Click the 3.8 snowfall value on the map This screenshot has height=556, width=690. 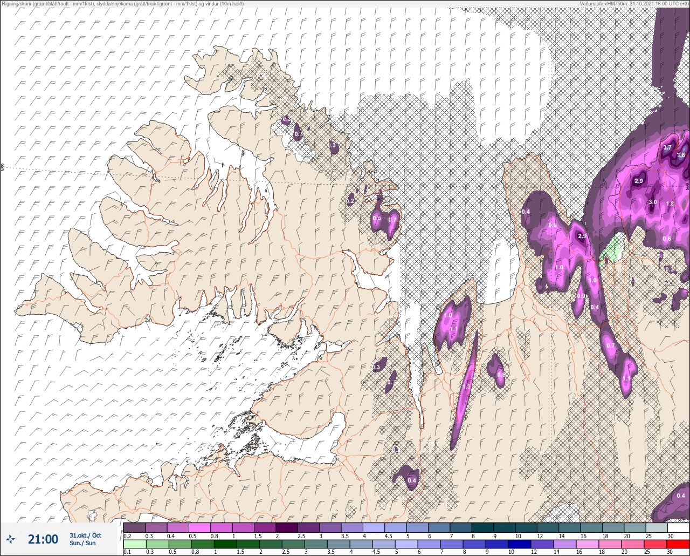tap(681, 155)
